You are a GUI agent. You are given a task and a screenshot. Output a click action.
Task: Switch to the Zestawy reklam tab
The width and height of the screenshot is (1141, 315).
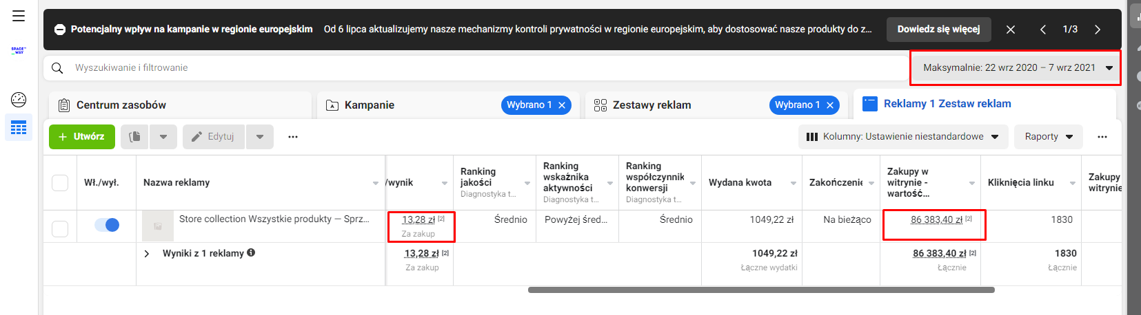point(652,105)
